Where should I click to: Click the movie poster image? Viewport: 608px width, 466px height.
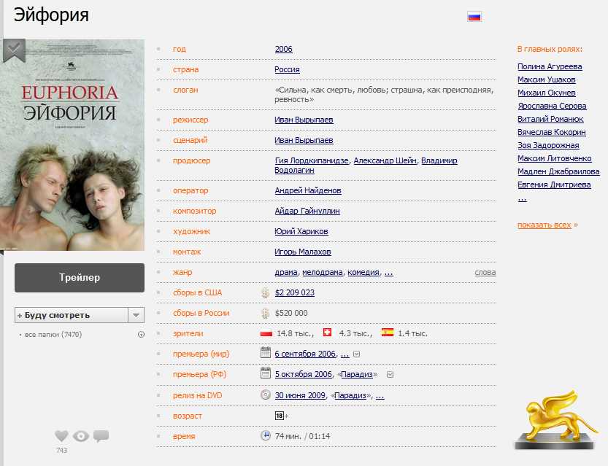point(72,145)
